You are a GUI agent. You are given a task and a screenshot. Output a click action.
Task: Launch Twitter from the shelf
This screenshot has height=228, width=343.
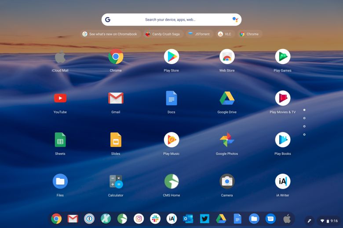click(204, 218)
